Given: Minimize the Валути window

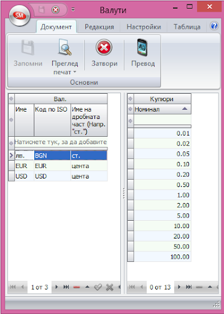Looking at the screenshot, I should [175, 7].
